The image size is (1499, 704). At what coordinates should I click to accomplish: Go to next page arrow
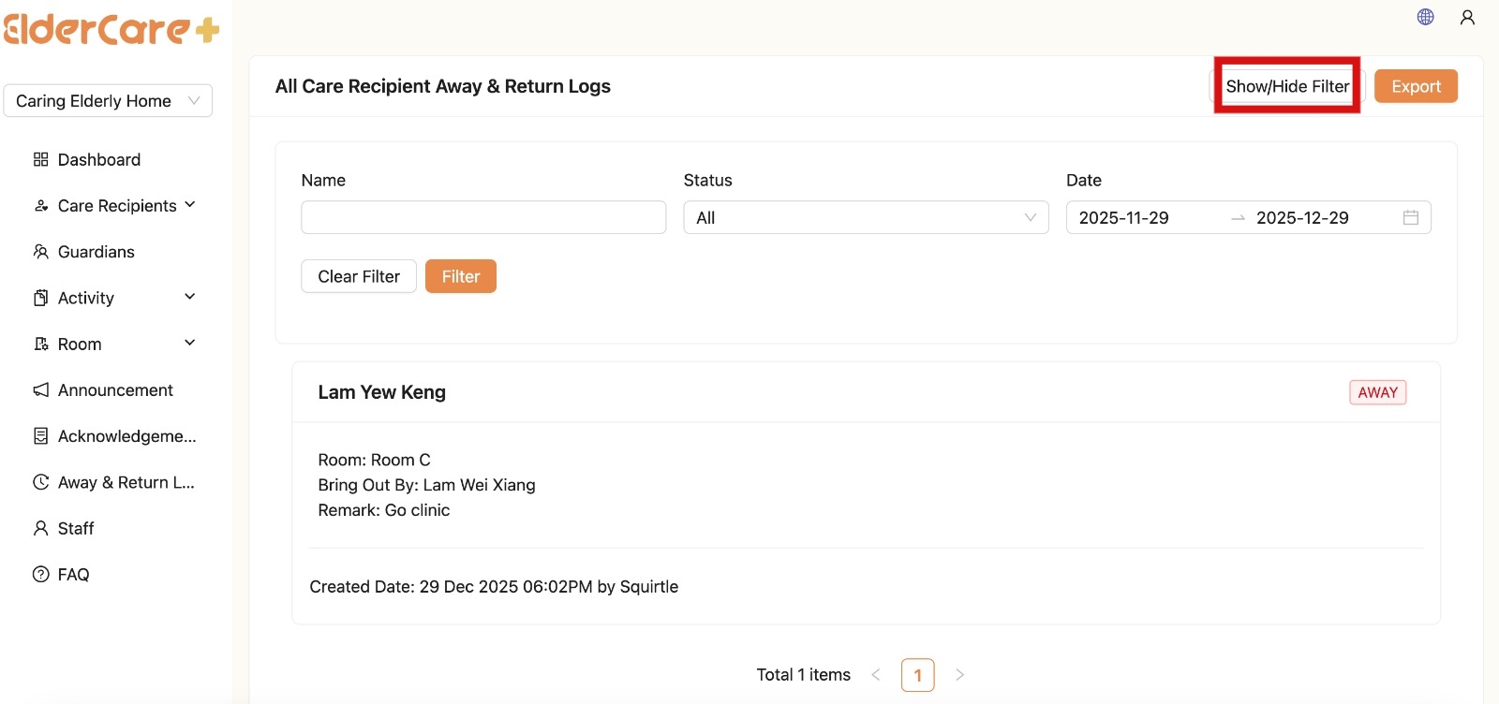coord(959,674)
